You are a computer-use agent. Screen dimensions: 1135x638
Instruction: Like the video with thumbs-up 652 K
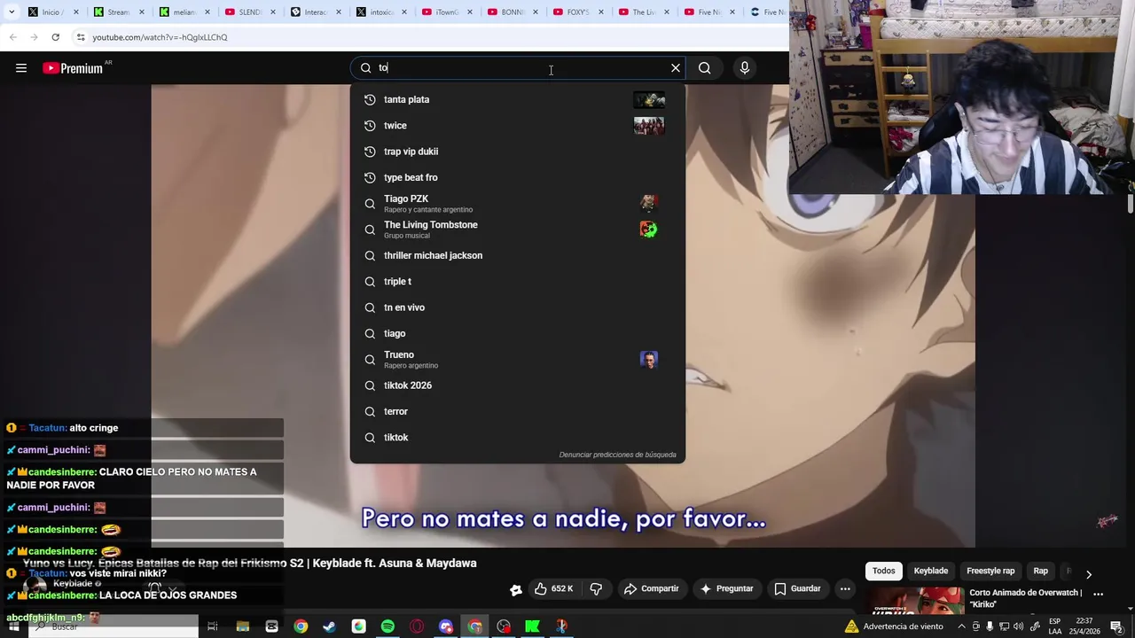tap(553, 588)
